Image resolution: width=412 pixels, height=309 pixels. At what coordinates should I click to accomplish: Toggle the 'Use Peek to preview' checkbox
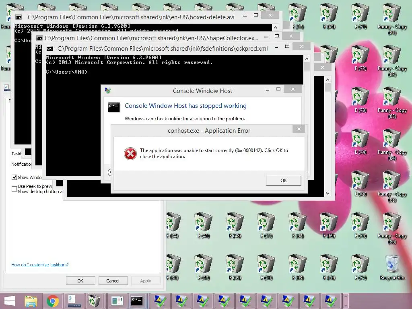(x=14, y=189)
